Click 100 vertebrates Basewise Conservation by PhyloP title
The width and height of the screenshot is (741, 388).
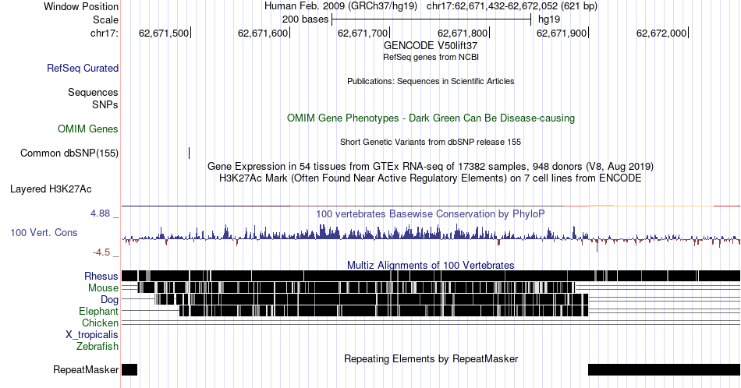431,213
